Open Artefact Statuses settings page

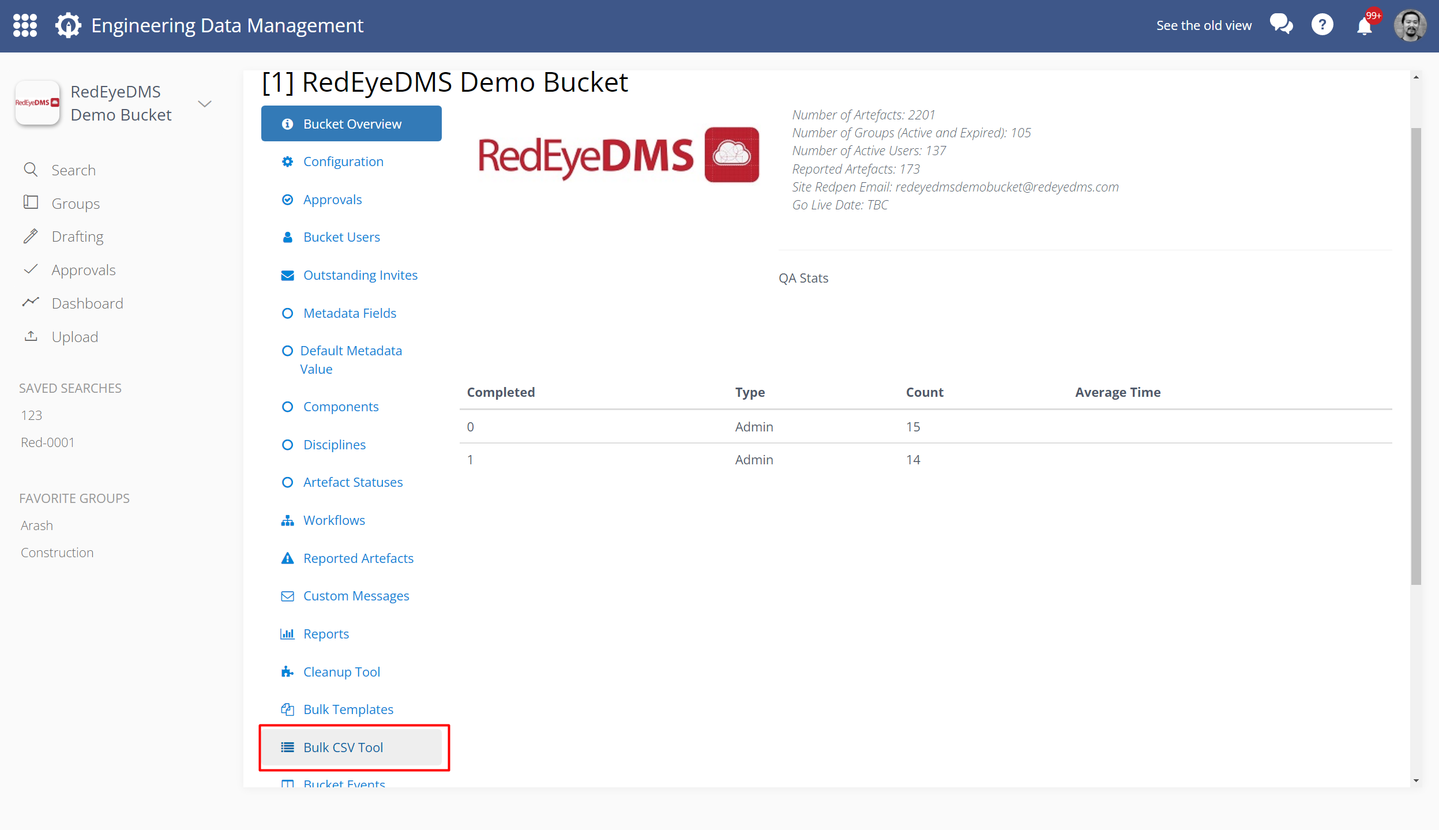coord(353,482)
